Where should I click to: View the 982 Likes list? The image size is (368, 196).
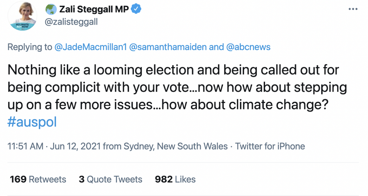coord(175,179)
